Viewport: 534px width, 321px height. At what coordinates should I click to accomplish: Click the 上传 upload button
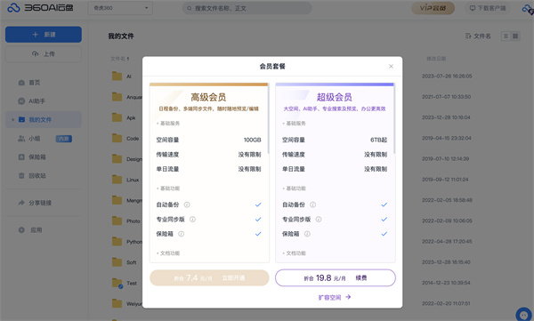[x=44, y=53]
